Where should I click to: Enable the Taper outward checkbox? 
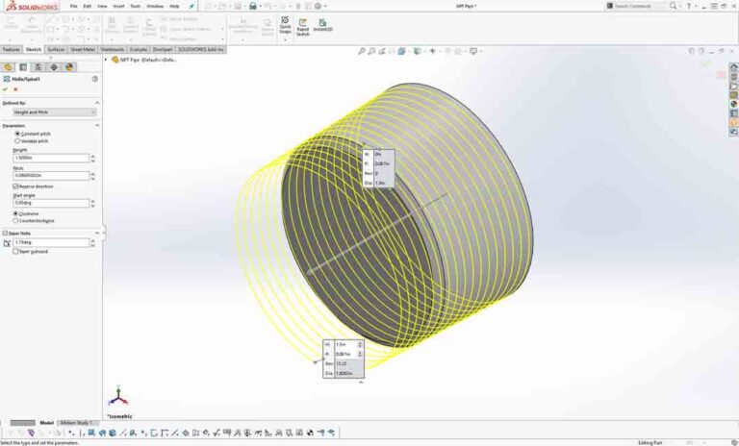(x=16, y=252)
